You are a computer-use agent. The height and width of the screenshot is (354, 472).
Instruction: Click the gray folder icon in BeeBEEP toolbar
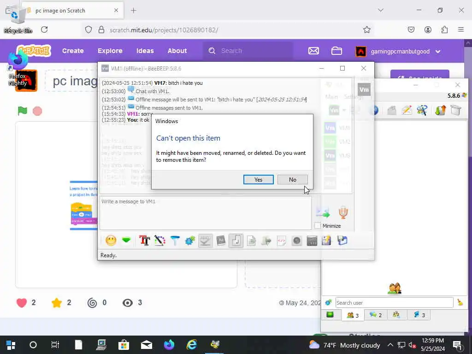point(392,110)
